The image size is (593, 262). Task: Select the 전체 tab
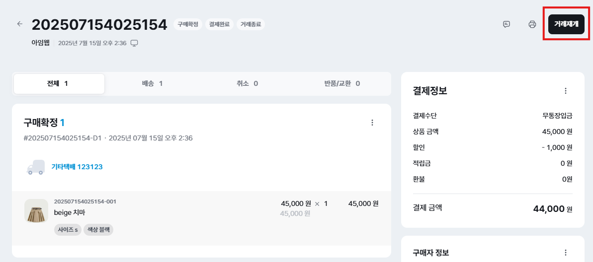coord(59,84)
